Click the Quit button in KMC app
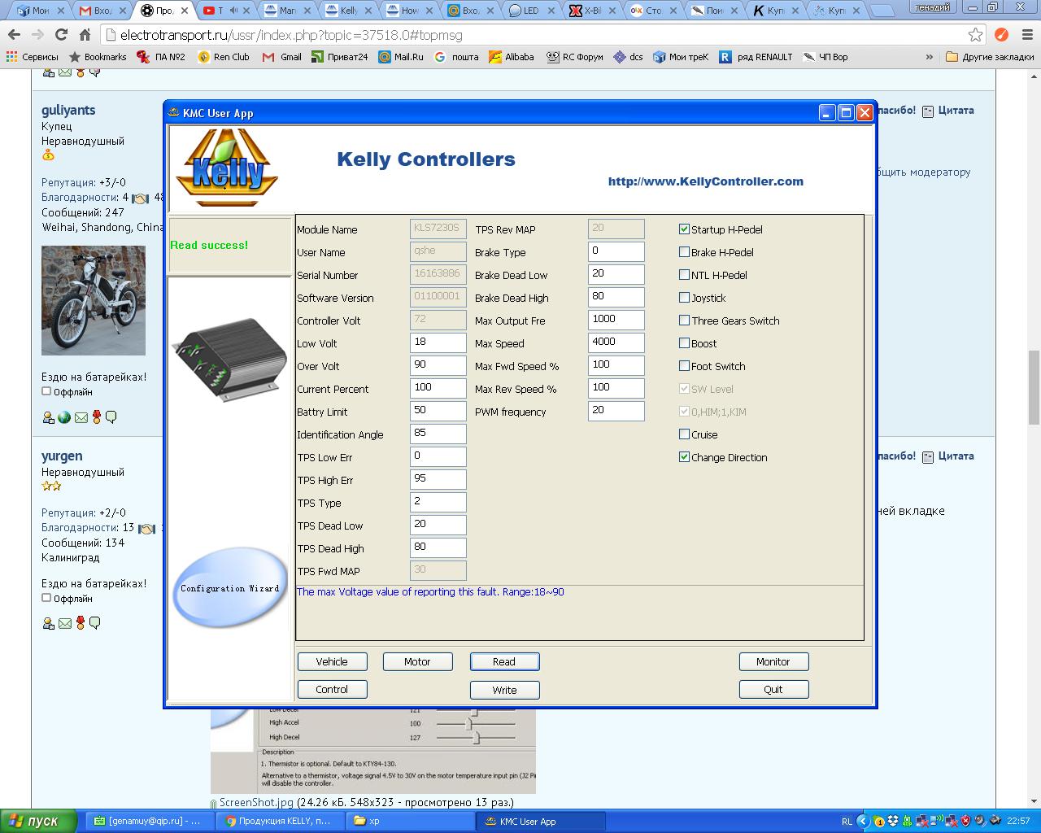1041x833 pixels. pyautogui.click(x=773, y=690)
